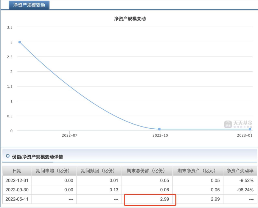Select the 2022-09-30 date cell

[17, 190]
